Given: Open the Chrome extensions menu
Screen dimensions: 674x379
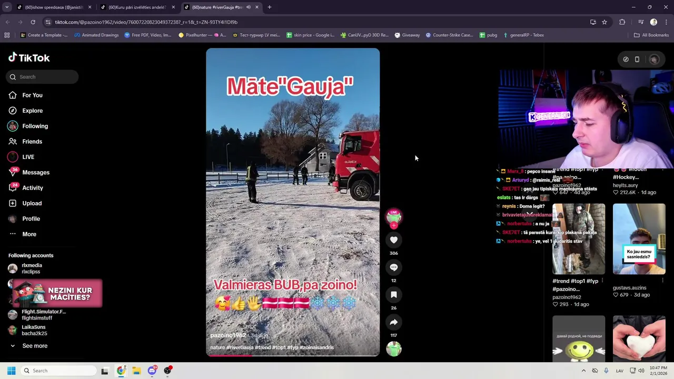Looking at the screenshot, I should pyautogui.click(x=622, y=22).
